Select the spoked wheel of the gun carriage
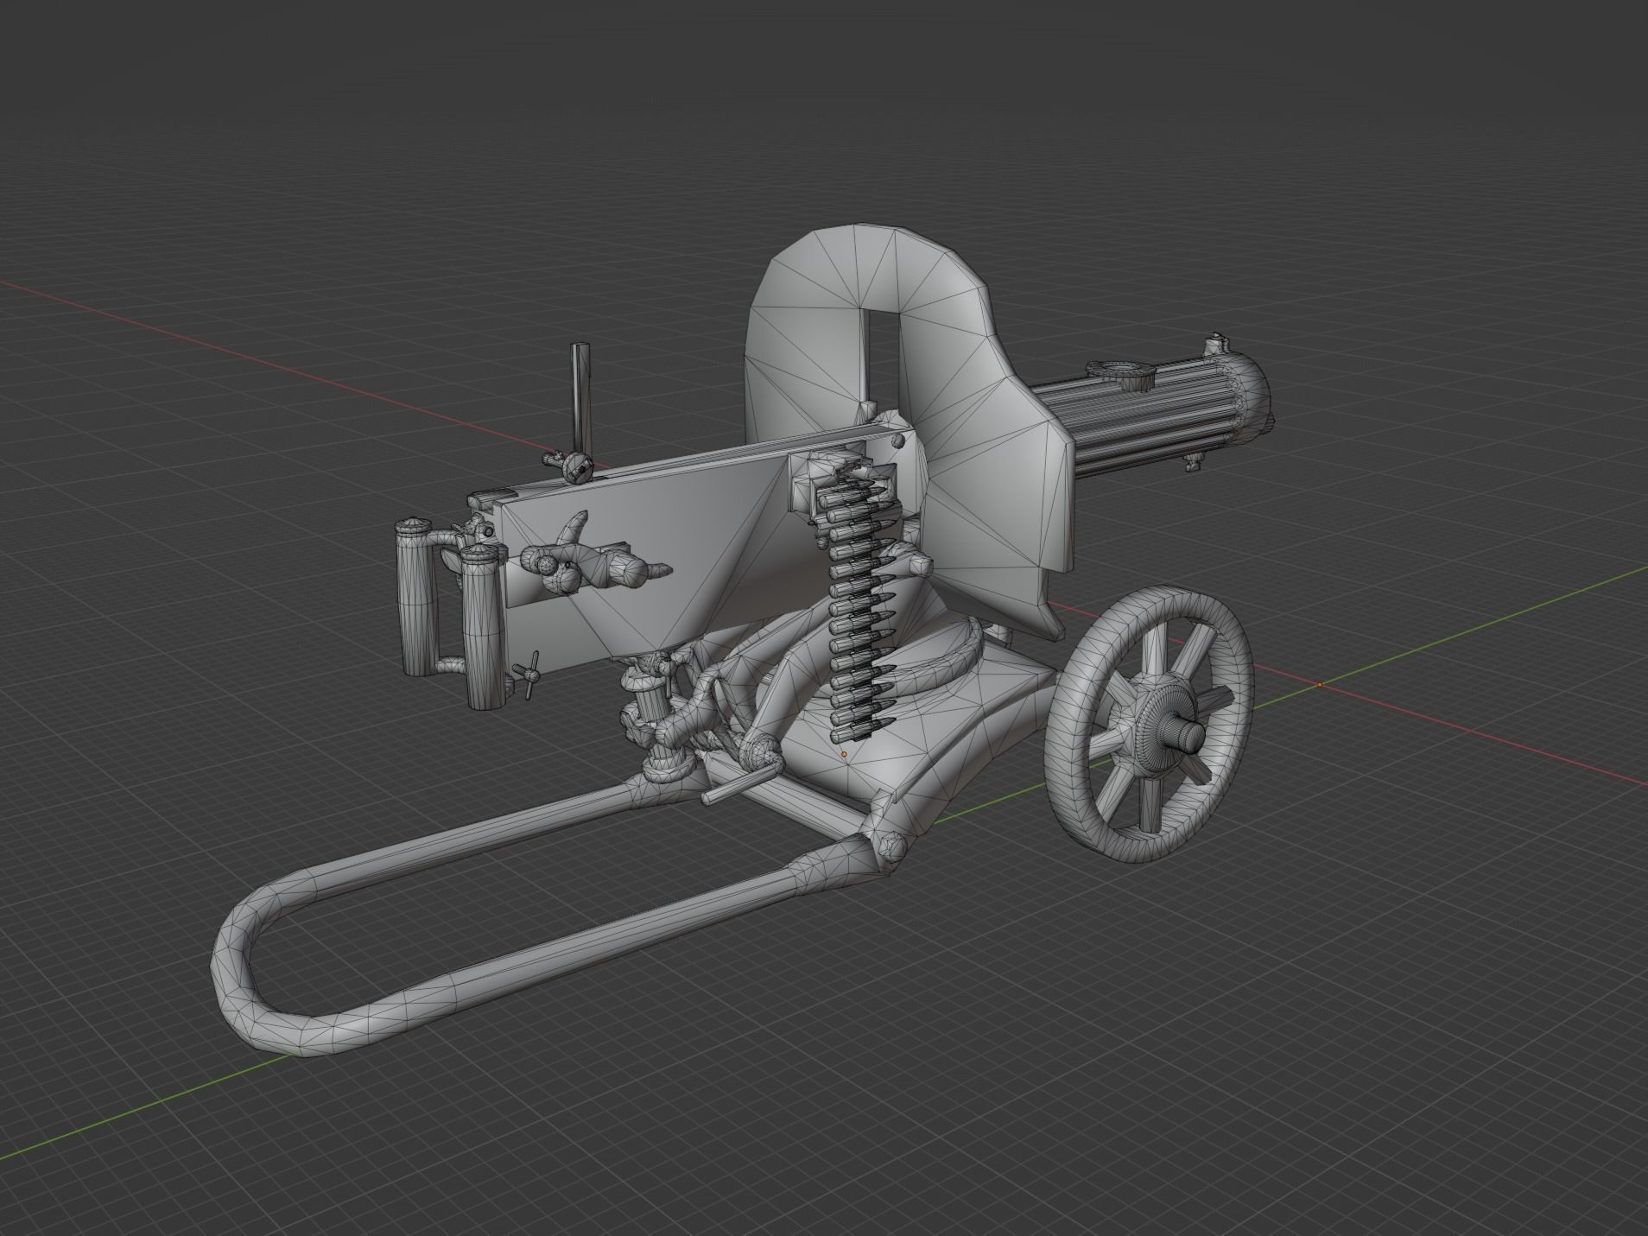Screen dimensions: 1648x1236 1149,722
